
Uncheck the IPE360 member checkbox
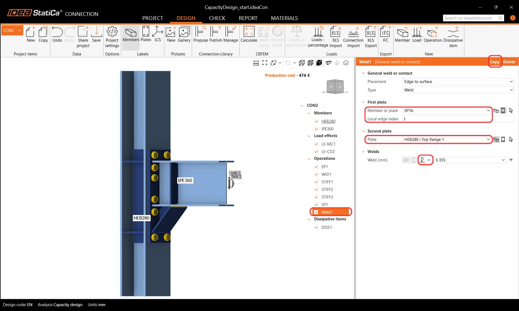click(316, 129)
